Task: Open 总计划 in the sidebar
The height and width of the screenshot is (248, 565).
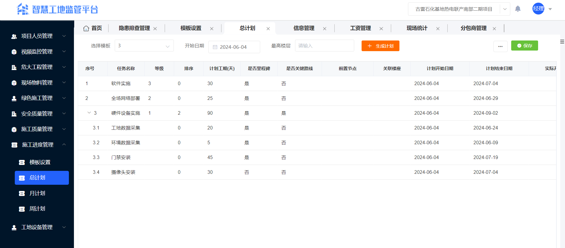Action: pyautogui.click(x=42, y=178)
